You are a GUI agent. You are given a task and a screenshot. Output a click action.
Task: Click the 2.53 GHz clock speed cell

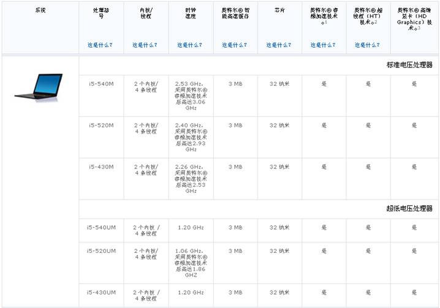click(191, 96)
